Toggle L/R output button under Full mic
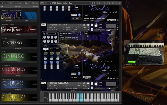 45,53
